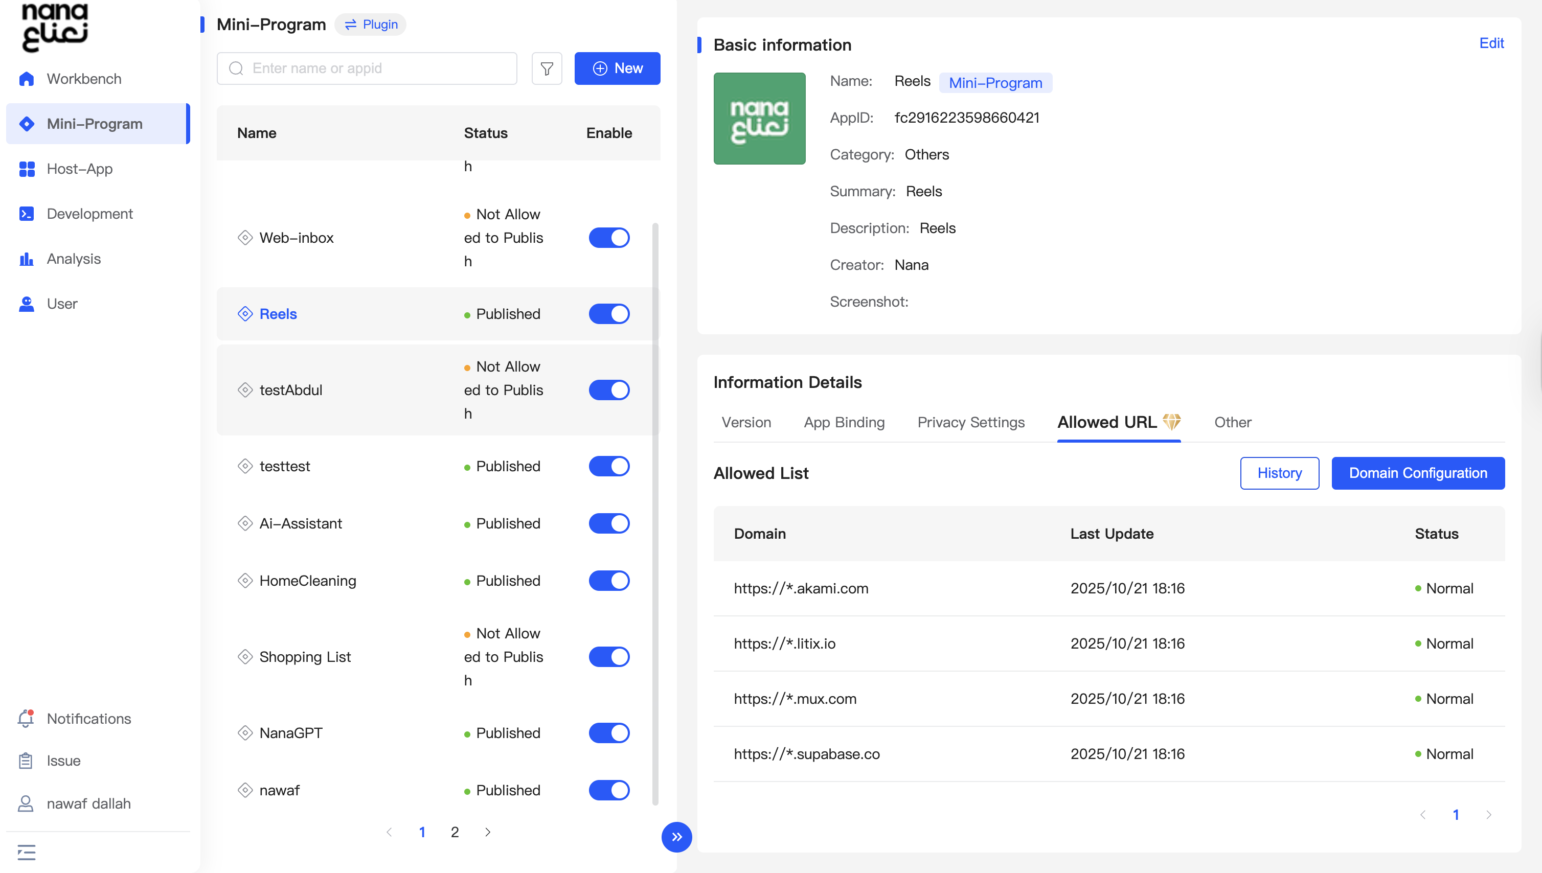Click the filter funnel icon
The image size is (1542, 873).
click(x=547, y=68)
